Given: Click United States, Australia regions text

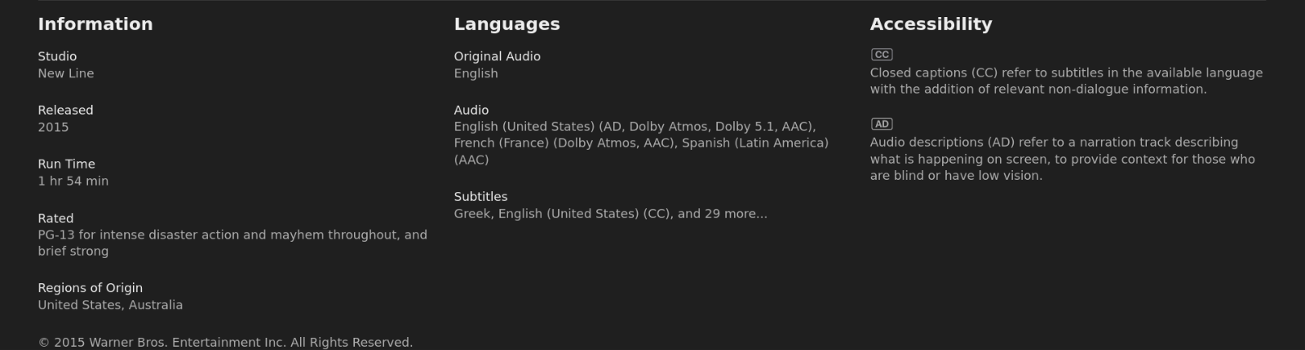Looking at the screenshot, I should pyautogui.click(x=110, y=304).
